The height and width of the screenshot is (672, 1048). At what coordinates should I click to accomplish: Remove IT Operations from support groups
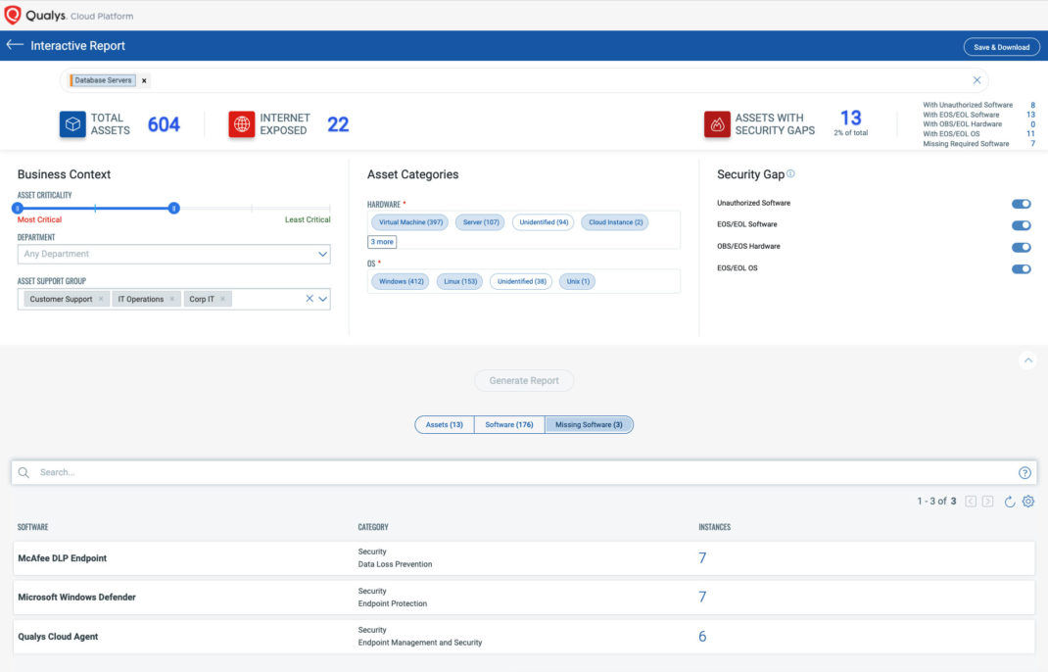171,299
